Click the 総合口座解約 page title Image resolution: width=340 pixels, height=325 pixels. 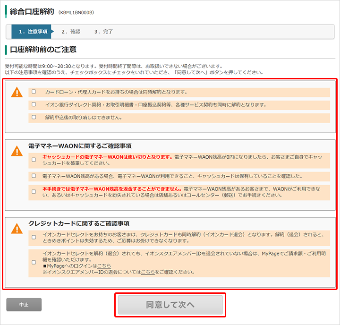click(32, 12)
